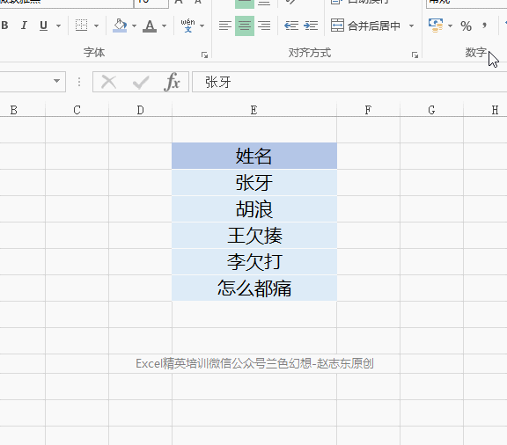
Task: Open the Name Box dropdown
Action: [57, 81]
